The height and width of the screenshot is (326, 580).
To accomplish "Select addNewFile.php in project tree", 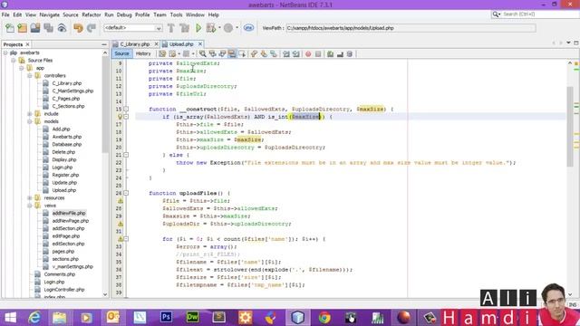I will coord(69,214).
